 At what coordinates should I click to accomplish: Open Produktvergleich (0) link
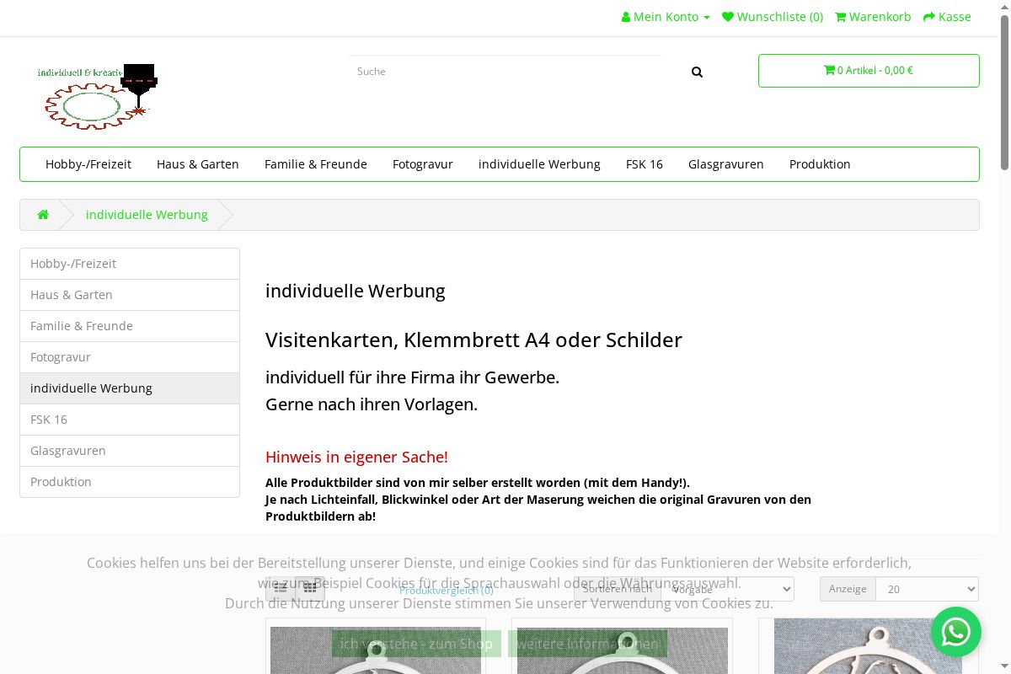(447, 590)
